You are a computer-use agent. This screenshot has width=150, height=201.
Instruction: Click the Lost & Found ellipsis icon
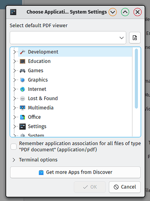(x=23, y=98)
